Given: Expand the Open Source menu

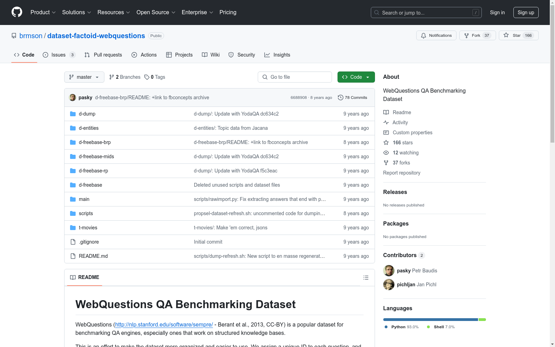Looking at the screenshot, I should [x=156, y=12].
